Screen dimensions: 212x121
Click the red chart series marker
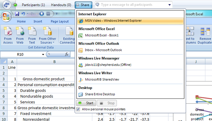197,97
